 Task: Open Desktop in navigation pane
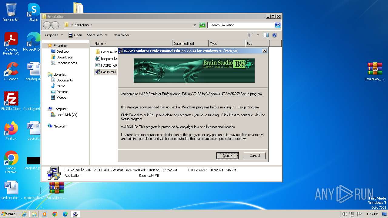pyautogui.click(x=62, y=51)
